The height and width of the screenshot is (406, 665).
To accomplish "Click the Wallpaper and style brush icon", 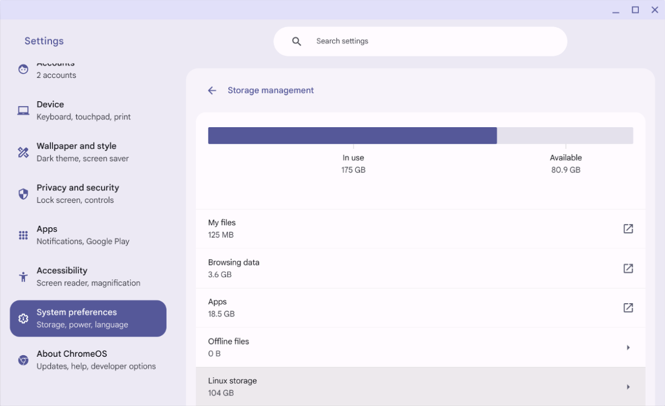I will click(x=23, y=152).
